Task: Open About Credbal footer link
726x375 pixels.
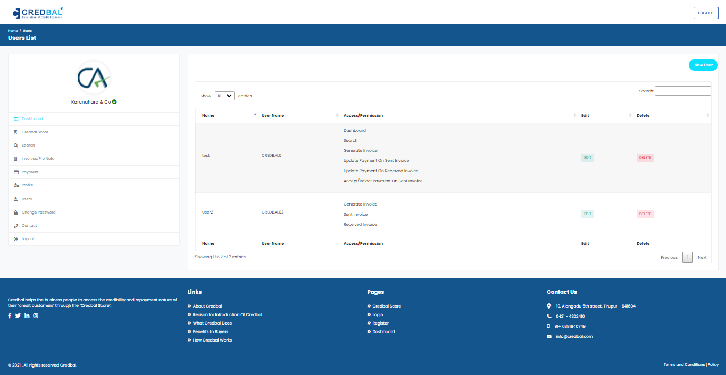Action: (x=207, y=306)
